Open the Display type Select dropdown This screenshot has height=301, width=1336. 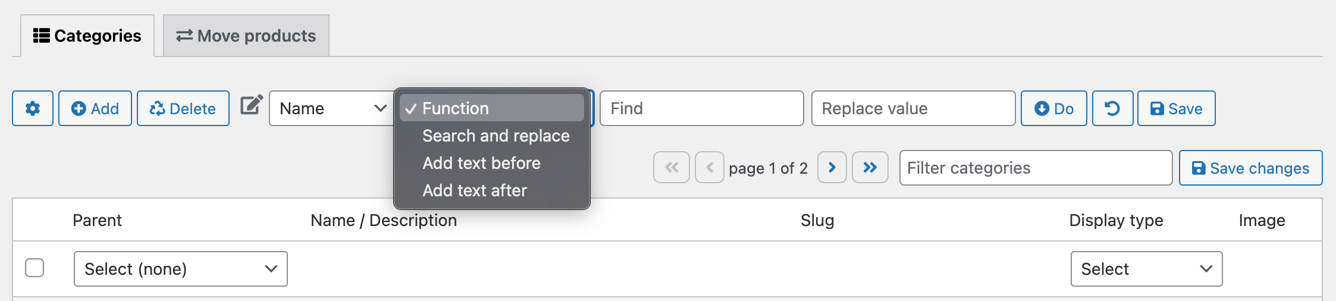tap(1146, 269)
